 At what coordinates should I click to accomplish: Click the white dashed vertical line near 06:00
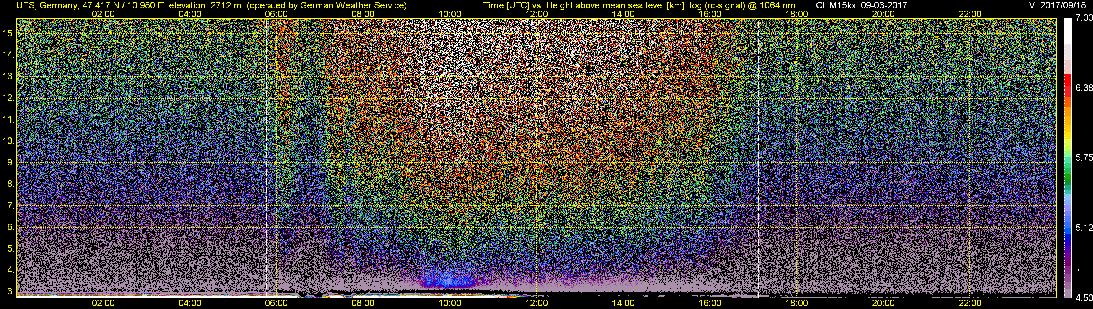coord(266,158)
